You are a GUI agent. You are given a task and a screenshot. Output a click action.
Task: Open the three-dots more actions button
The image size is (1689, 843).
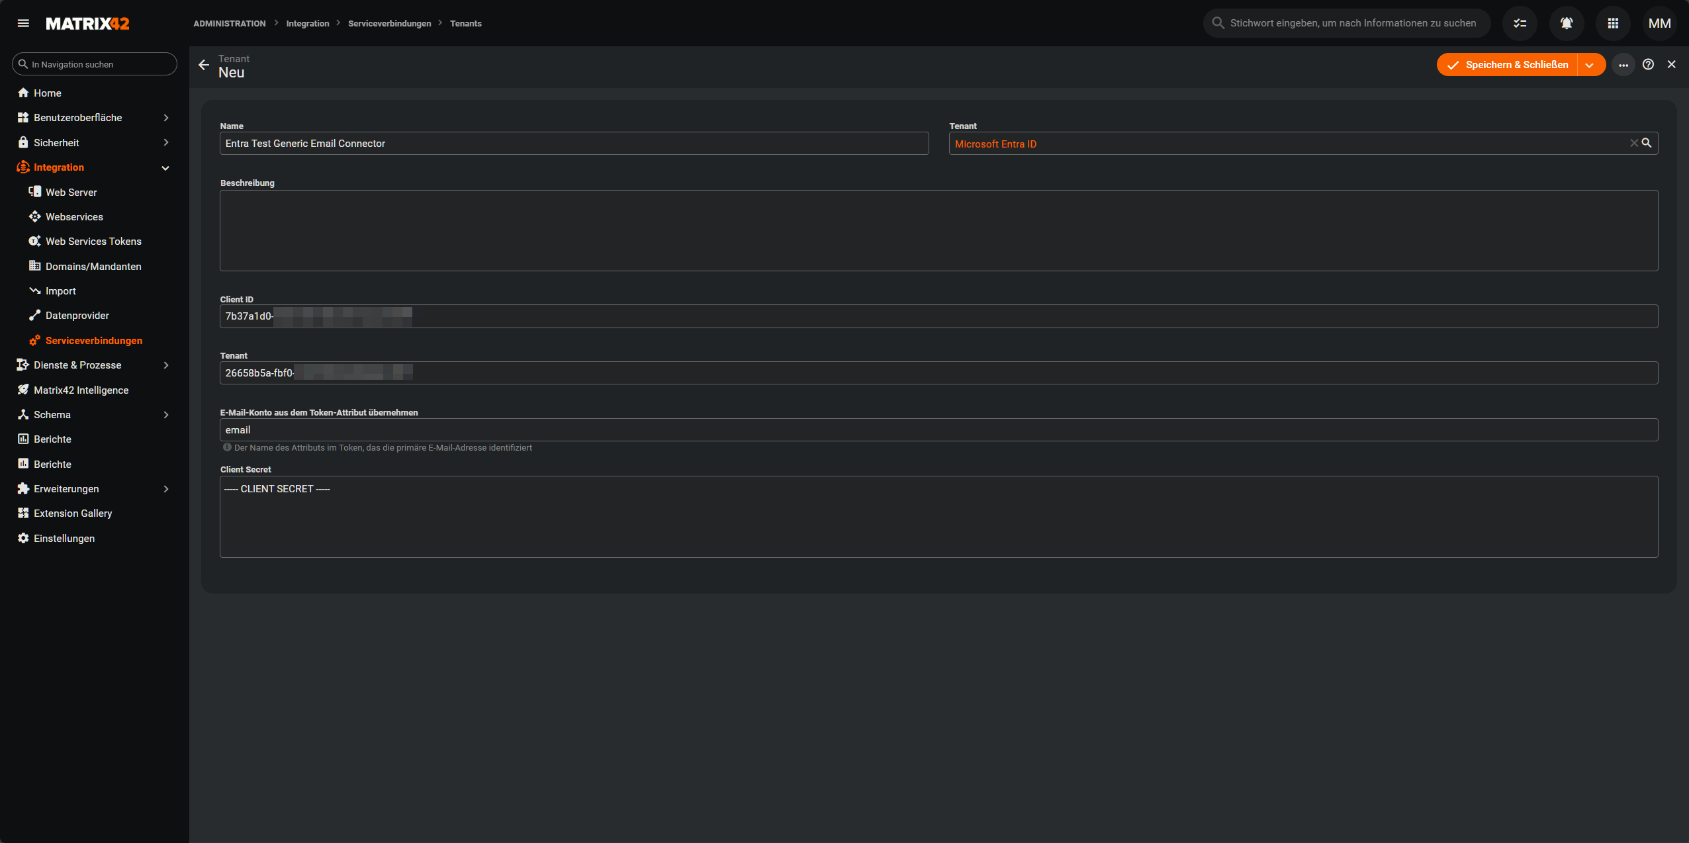point(1623,65)
